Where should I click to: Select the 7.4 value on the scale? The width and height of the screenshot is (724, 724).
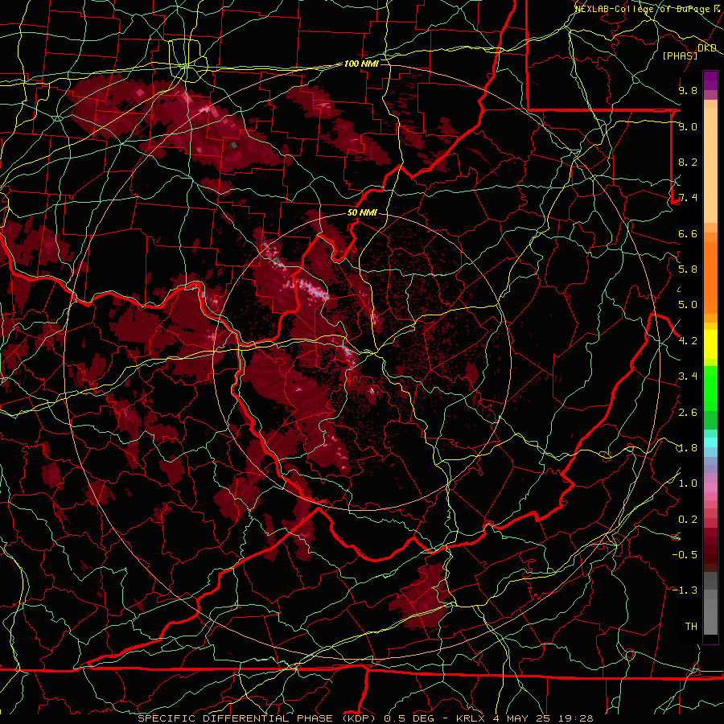tap(688, 198)
